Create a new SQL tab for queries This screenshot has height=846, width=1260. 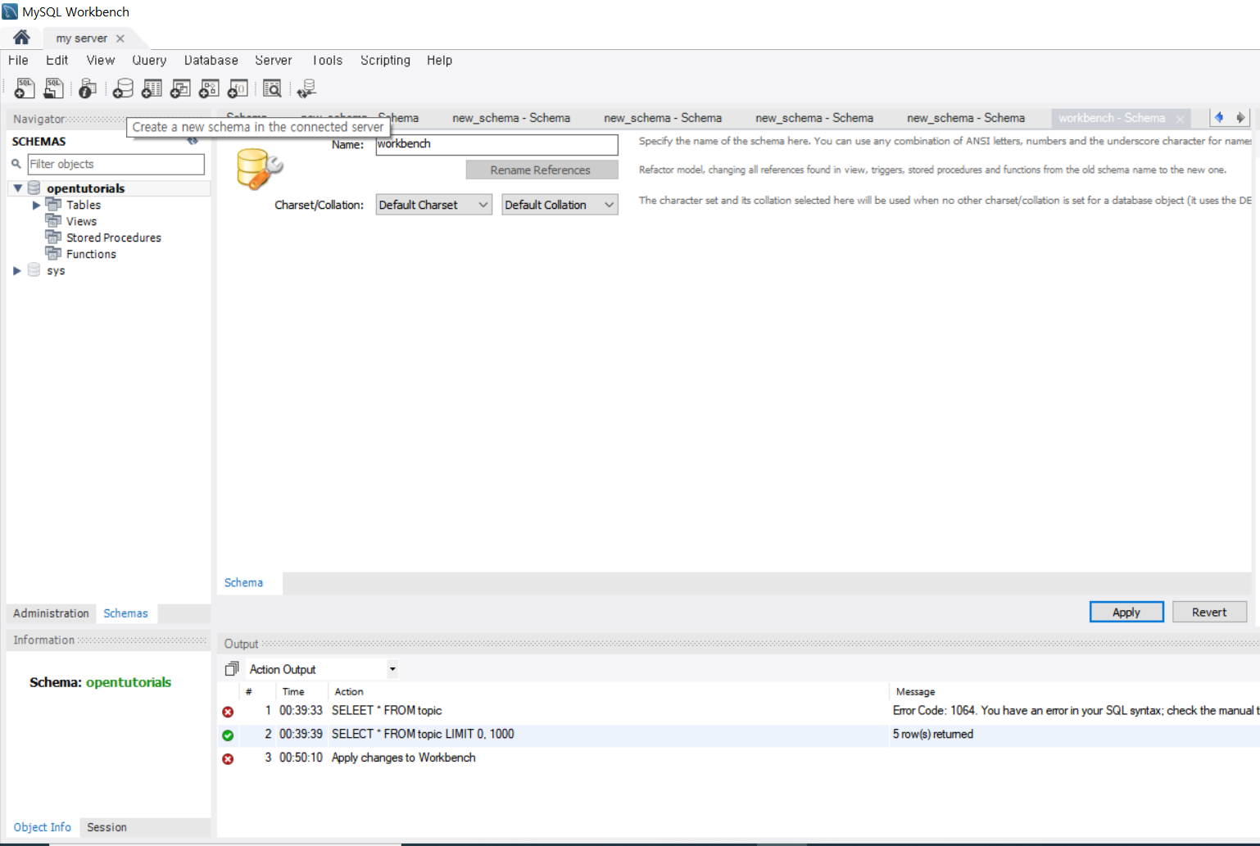tap(25, 88)
